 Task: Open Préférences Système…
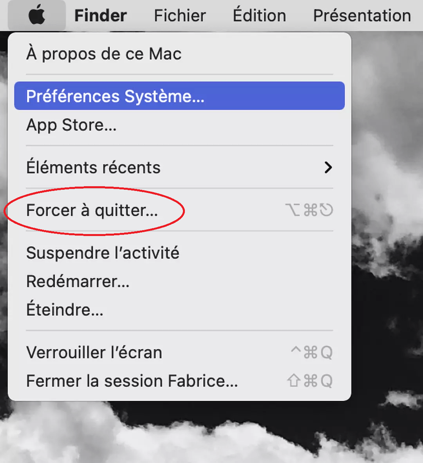click(x=179, y=96)
